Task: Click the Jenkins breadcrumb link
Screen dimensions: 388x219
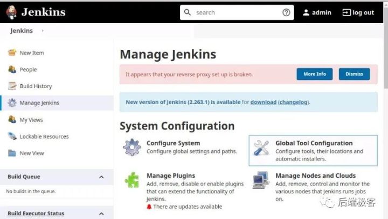Action: point(22,31)
